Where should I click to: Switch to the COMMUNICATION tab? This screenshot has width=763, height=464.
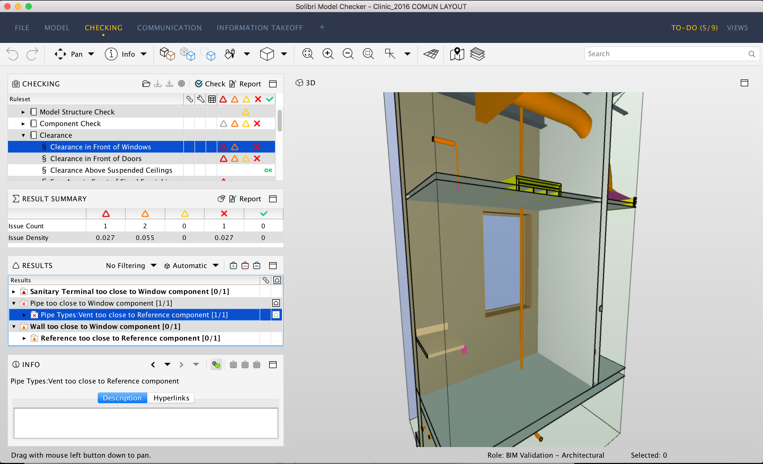[x=169, y=28]
